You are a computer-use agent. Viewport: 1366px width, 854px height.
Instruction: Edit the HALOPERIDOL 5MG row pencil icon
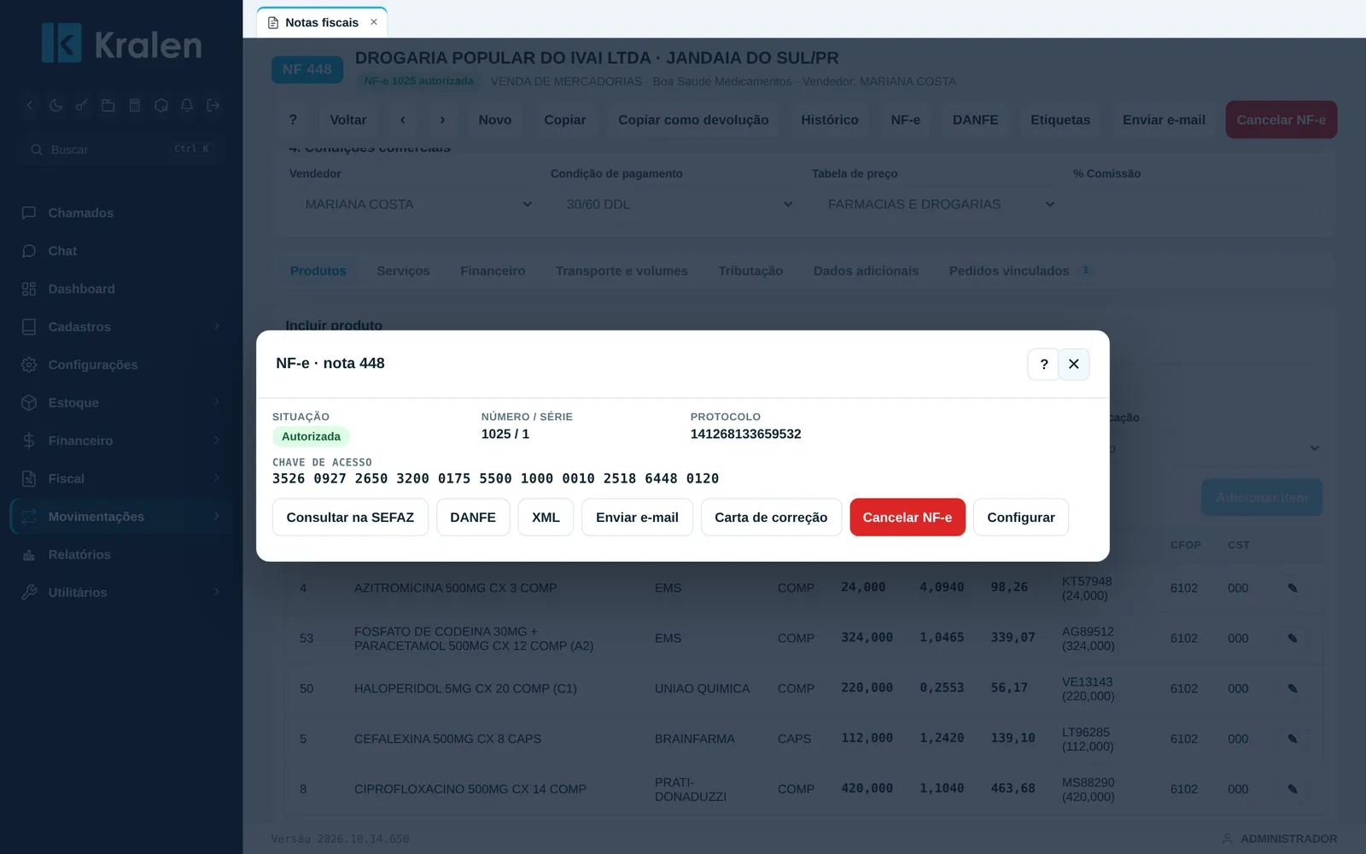tap(1293, 688)
